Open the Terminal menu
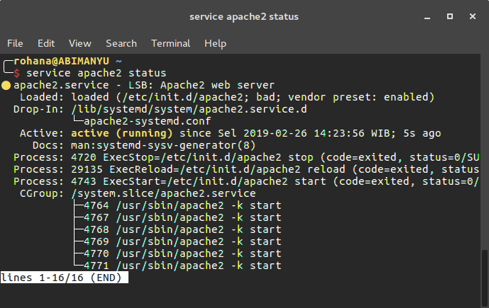 coord(170,44)
